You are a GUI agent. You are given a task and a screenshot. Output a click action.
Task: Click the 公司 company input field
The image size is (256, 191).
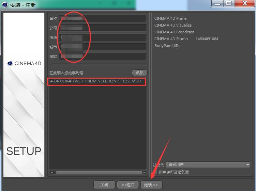point(103,28)
